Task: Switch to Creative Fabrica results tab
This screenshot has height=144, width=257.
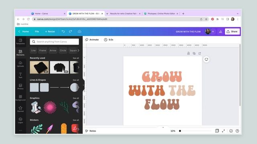Action: 123,14
